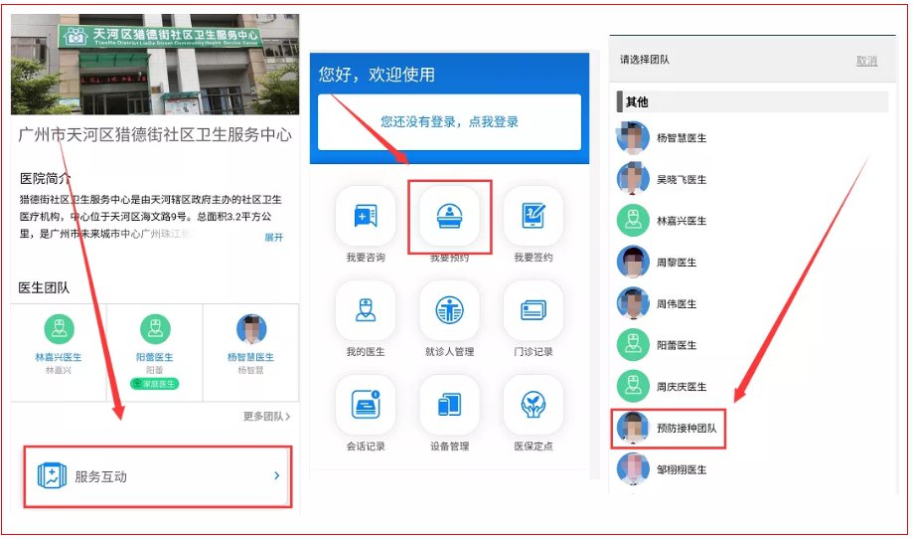This screenshot has width=913, height=539.
Task: Select 阳蕾医生 card with 家庭医生 tag
Action: click(154, 348)
